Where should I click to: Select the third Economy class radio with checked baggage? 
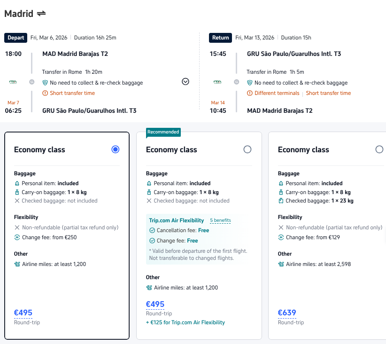(x=379, y=149)
